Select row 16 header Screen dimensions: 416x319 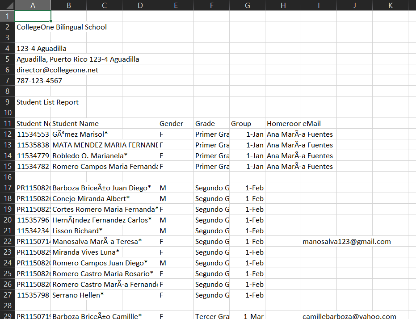[7, 177]
